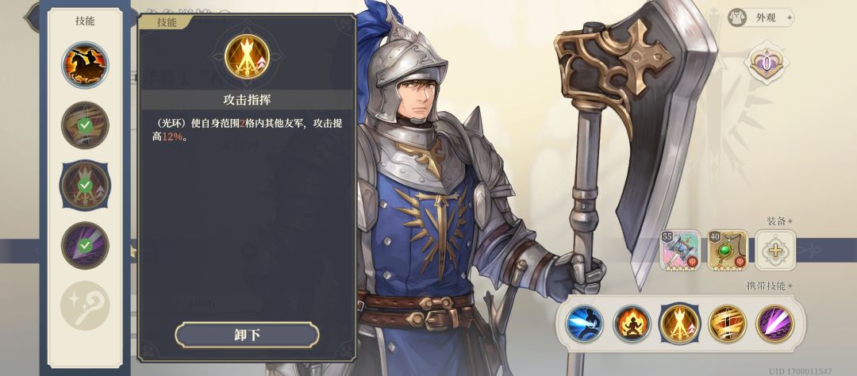Open the level 40 green amulet equipment
Screen dimensions: 857x376
728,251
